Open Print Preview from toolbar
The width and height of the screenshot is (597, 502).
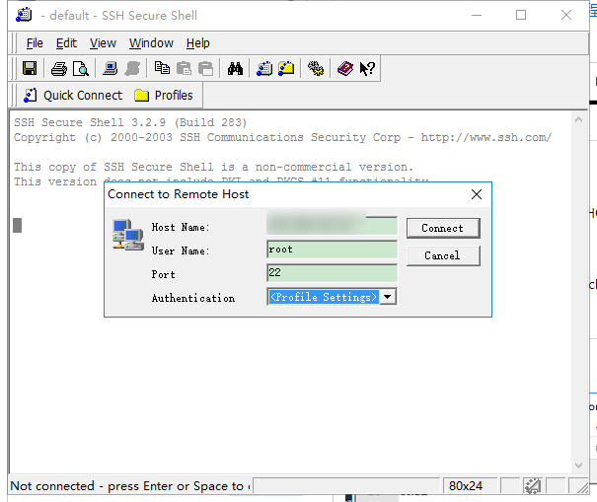point(81,69)
